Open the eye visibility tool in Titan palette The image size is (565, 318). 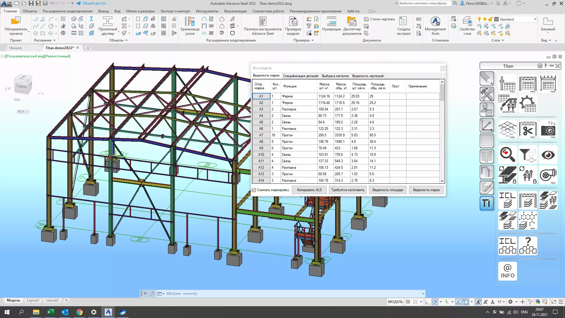pos(548,155)
